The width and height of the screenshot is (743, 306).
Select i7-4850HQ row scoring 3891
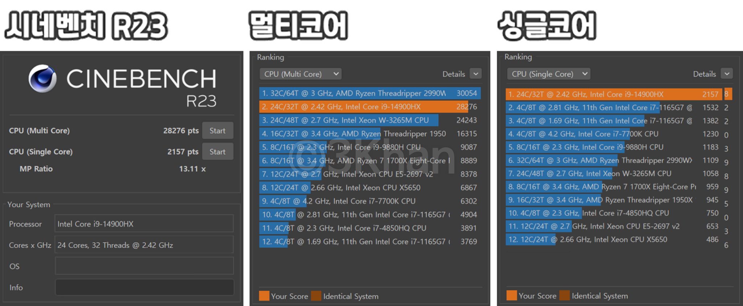coord(370,228)
